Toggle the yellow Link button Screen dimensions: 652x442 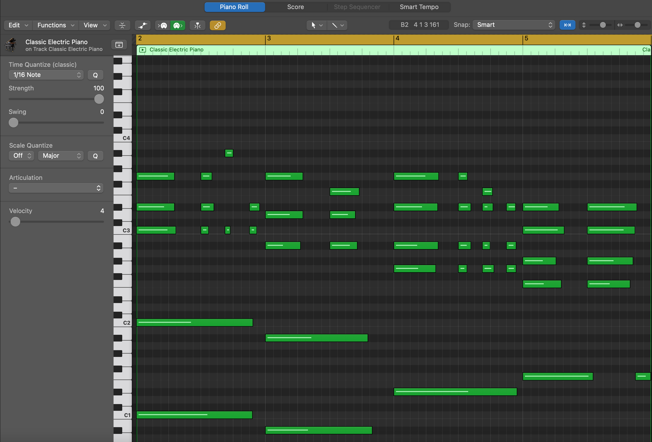[x=218, y=25]
